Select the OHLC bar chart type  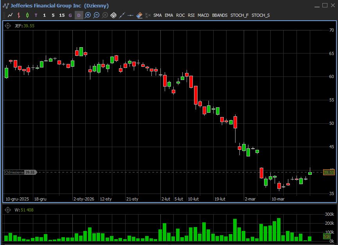[19, 15]
